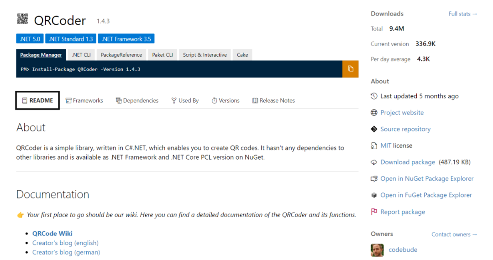This screenshot has height=260, width=493.
Task: Click the Release Notes book icon
Action: pos(255,100)
